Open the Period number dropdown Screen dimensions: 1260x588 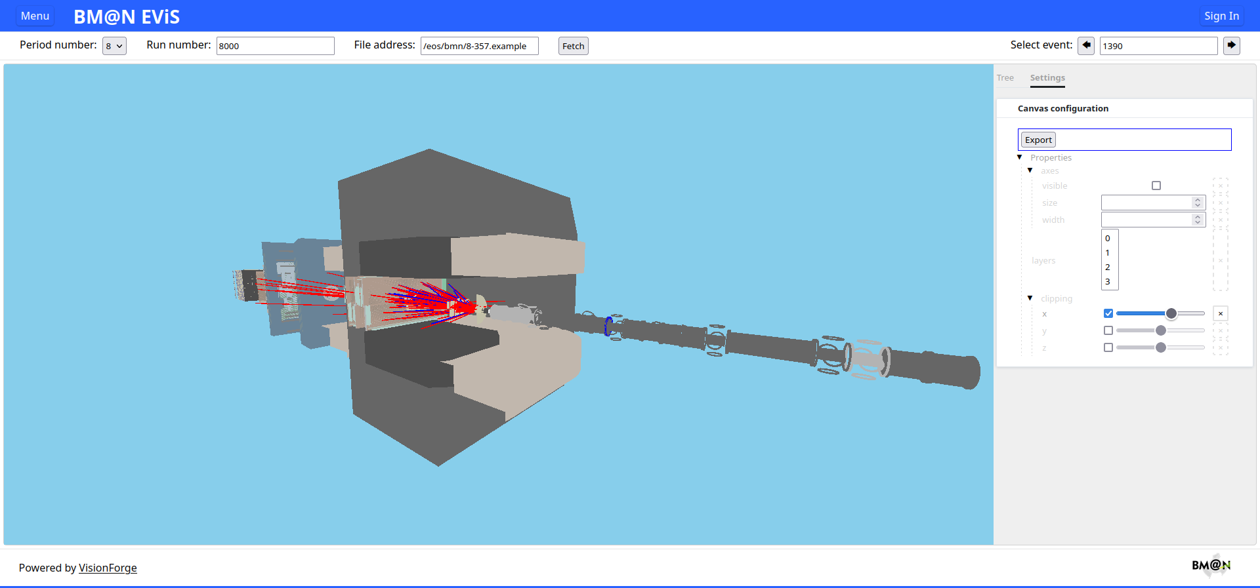coord(114,46)
